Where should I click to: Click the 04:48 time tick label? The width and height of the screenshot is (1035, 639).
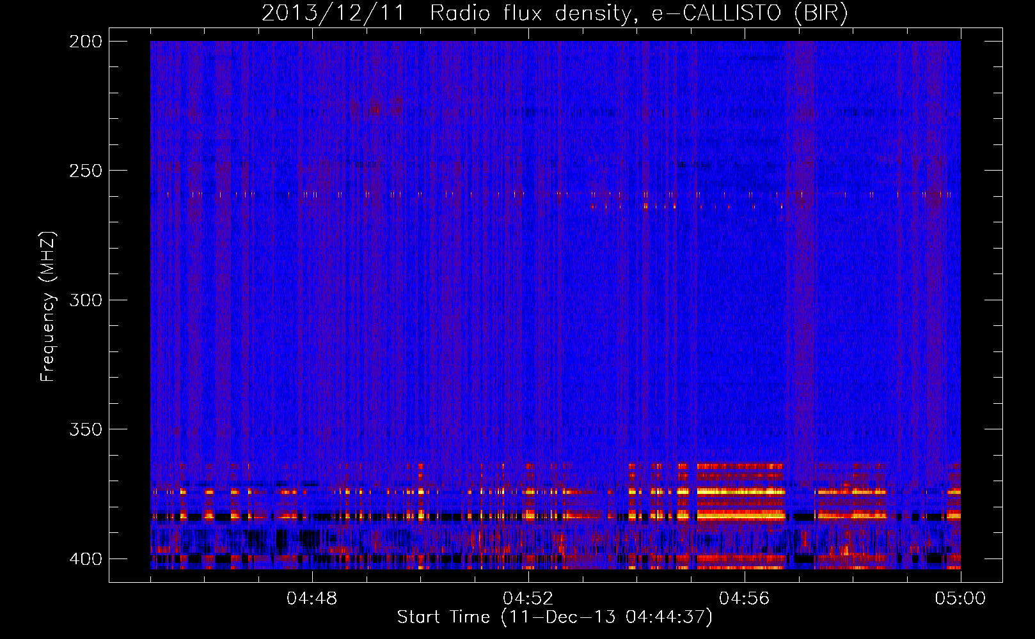(312, 599)
